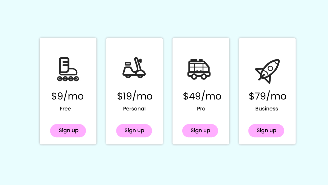
Task: Select the $49/mo price text
Action: 202,96
